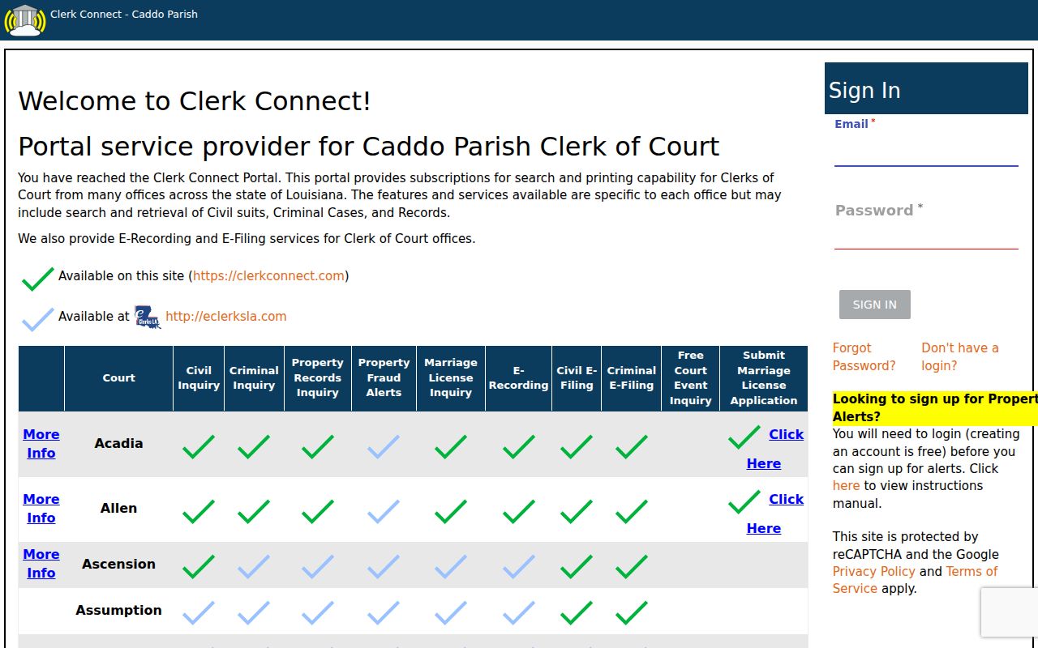Click Ascension's Civil Inquiry green checkmark
The height and width of the screenshot is (648, 1038).
pyautogui.click(x=199, y=566)
